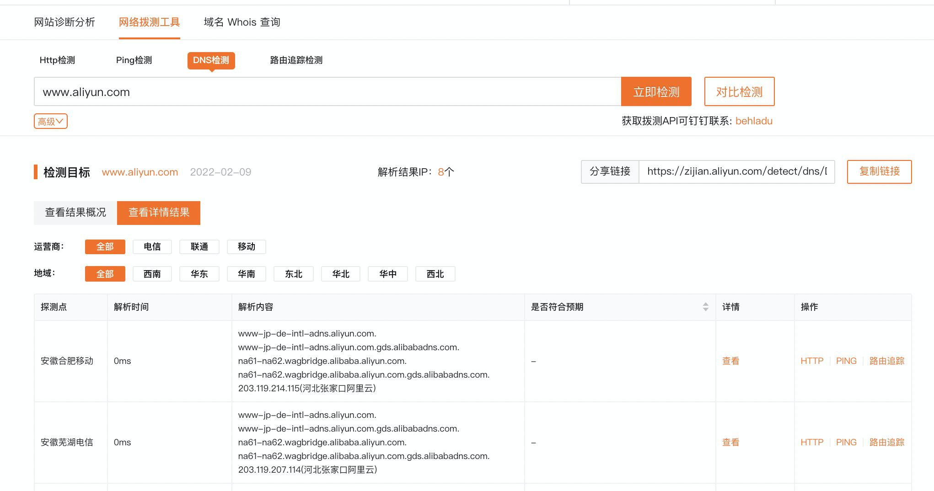934x491 pixels.
Task: Focus the domain input field with www.aliyun.com
Action: tap(327, 91)
